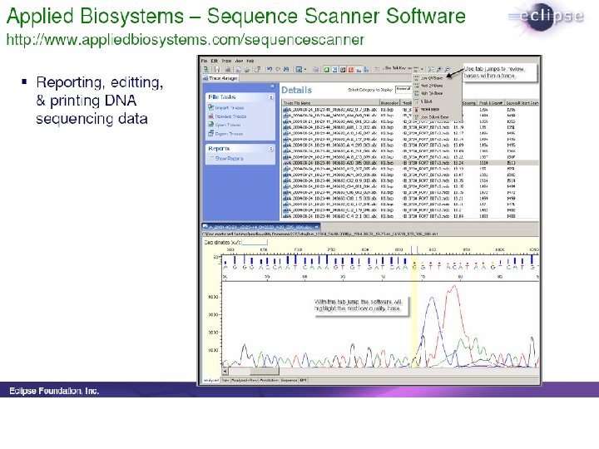Viewport: 599px width, 449px height.
Task: Click Open Traces link
Action: tap(228, 125)
